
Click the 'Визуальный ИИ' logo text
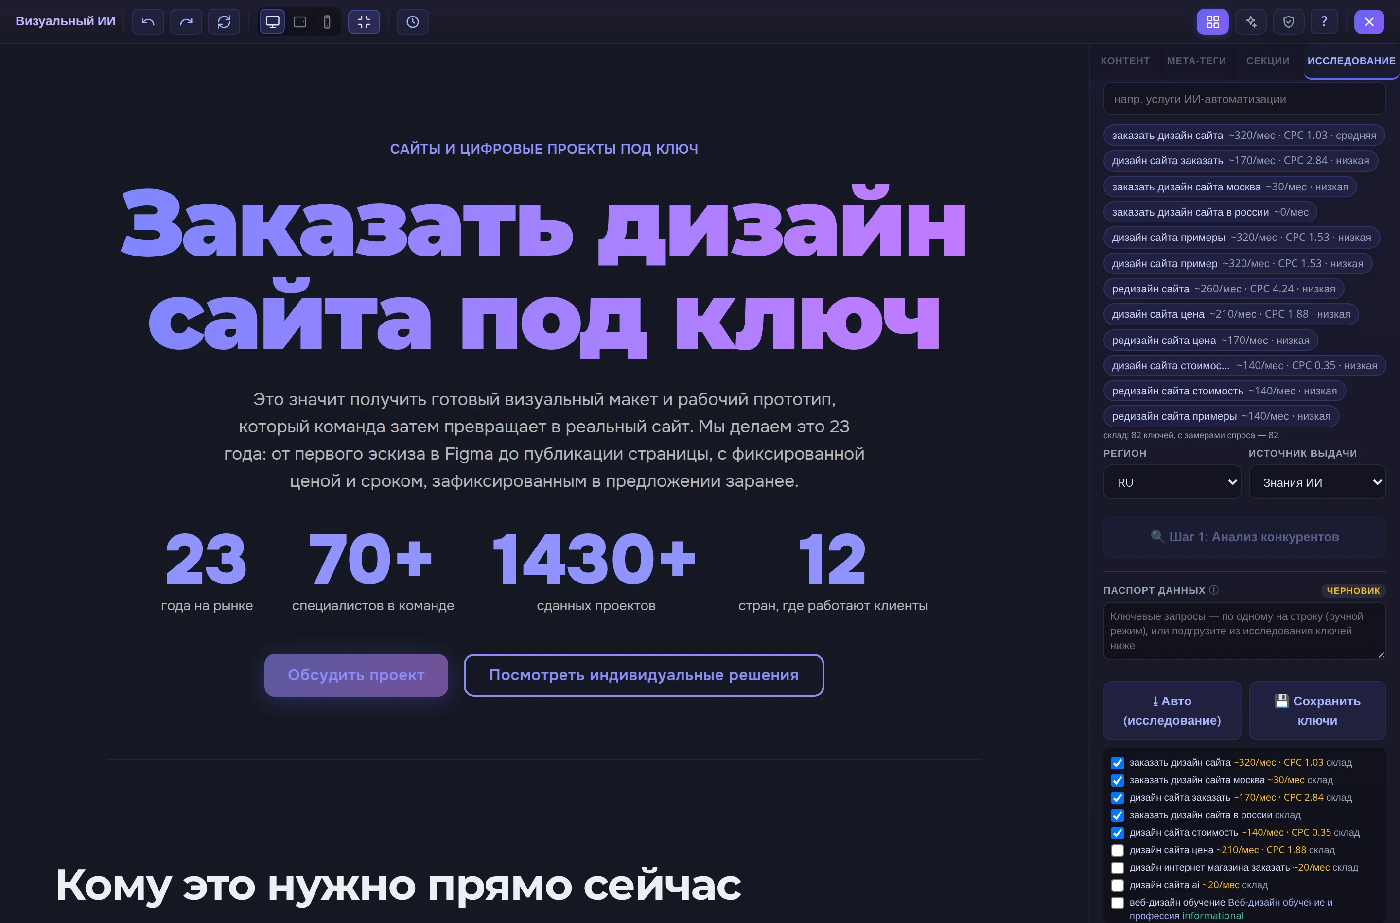pos(65,21)
